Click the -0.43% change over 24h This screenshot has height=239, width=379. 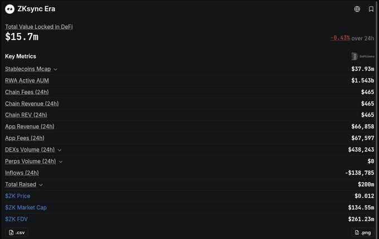click(x=340, y=38)
